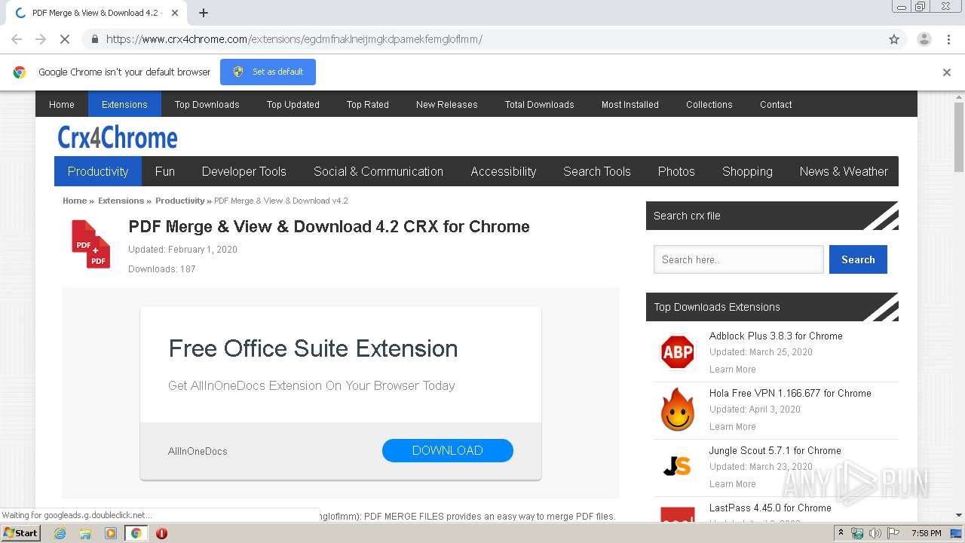Open Total Downloads page
This screenshot has width=965, height=543.
[540, 104]
